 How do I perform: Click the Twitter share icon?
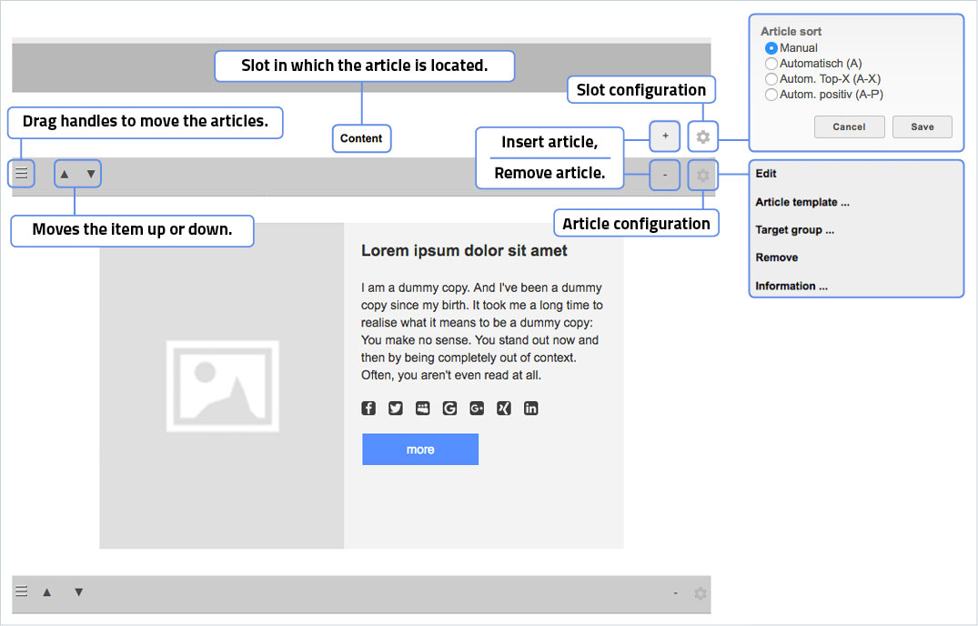point(396,409)
